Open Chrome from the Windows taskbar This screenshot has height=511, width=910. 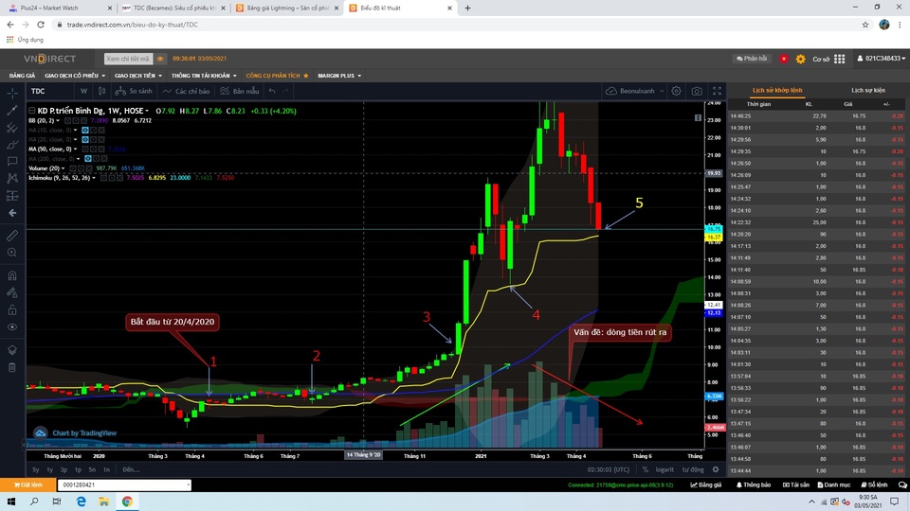[127, 502]
